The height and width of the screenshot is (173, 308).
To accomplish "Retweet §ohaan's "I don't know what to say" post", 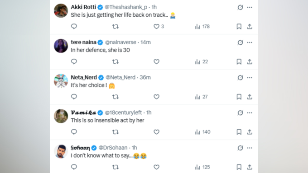I will coord(115,167).
